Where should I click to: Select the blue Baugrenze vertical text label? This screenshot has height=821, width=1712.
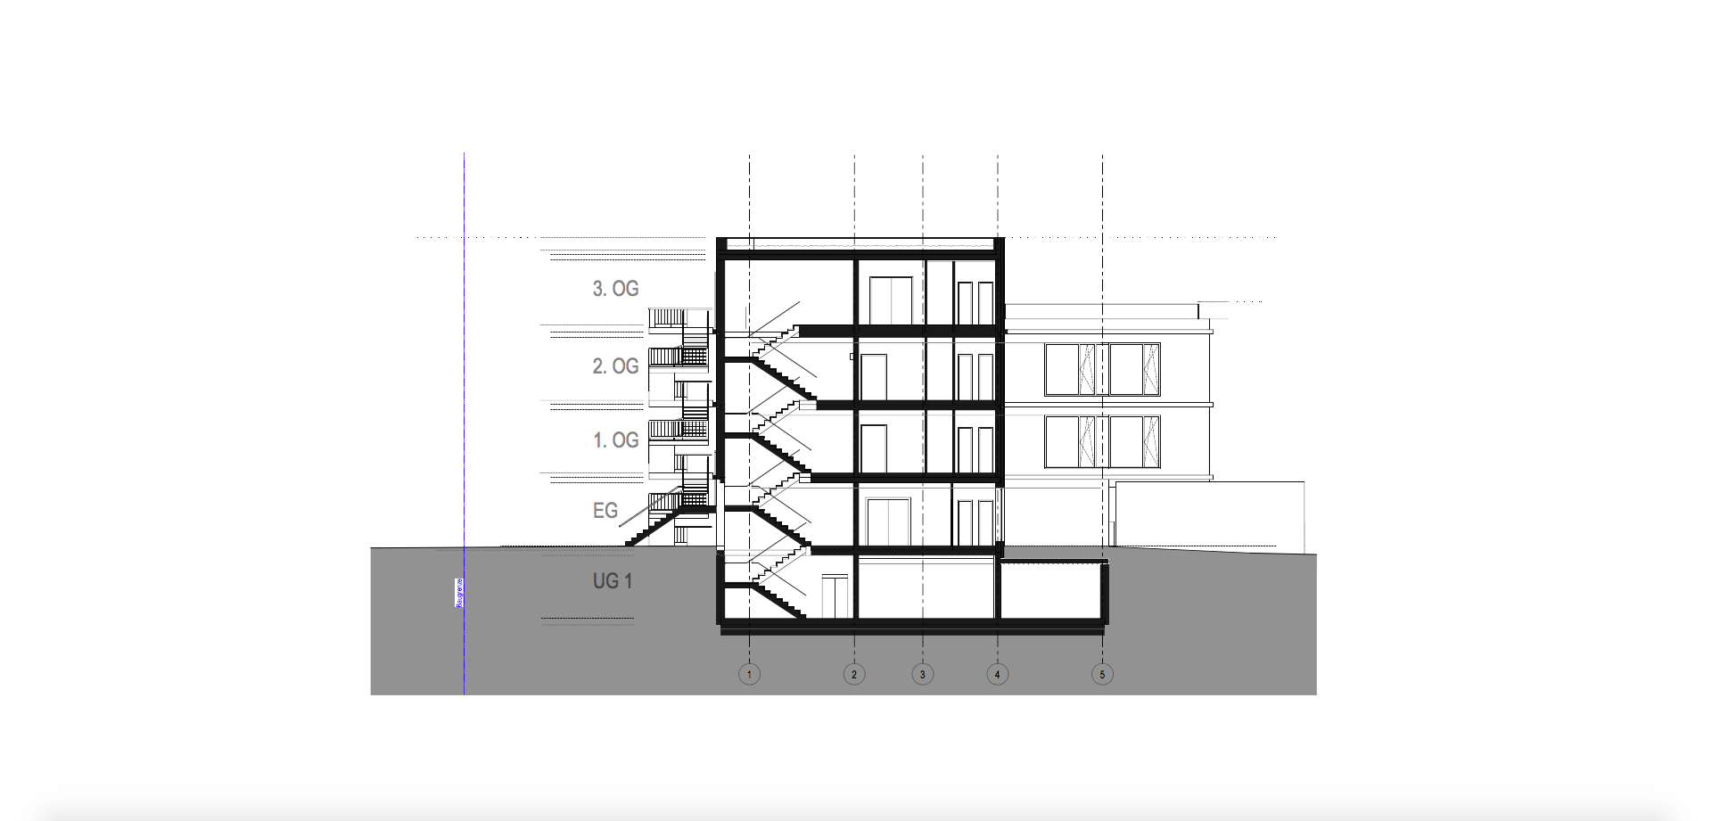459,593
